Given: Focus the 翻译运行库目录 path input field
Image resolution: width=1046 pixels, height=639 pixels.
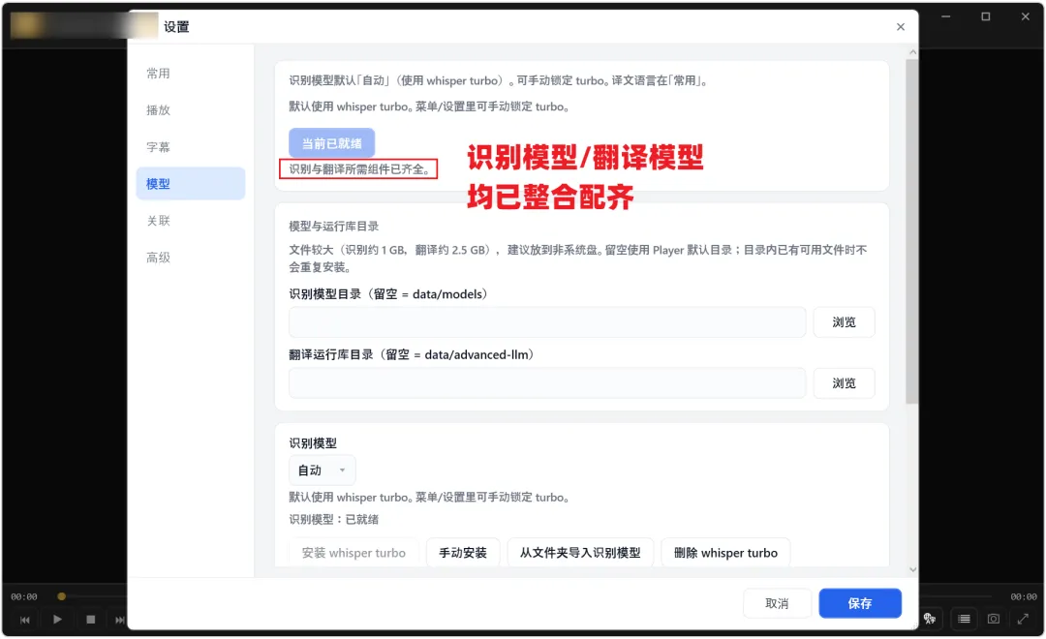Looking at the screenshot, I should pyautogui.click(x=547, y=383).
